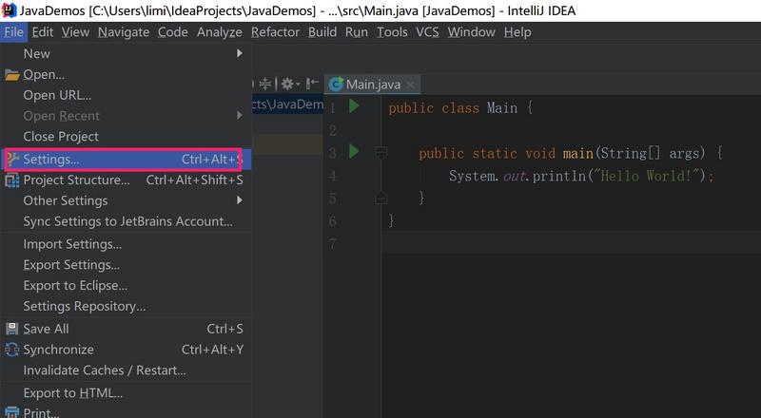Image resolution: width=761 pixels, height=418 pixels.
Task: Open the Run menu
Action: pos(356,32)
